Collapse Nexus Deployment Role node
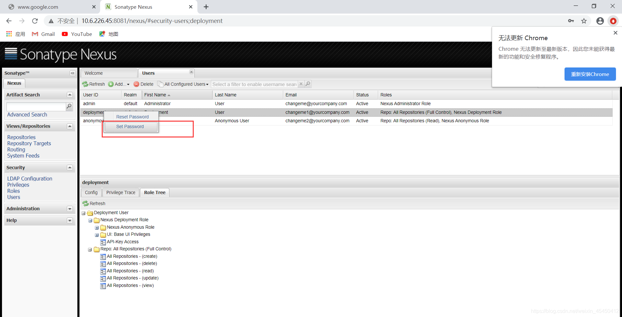The image size is (622, 317). point(90,220)
